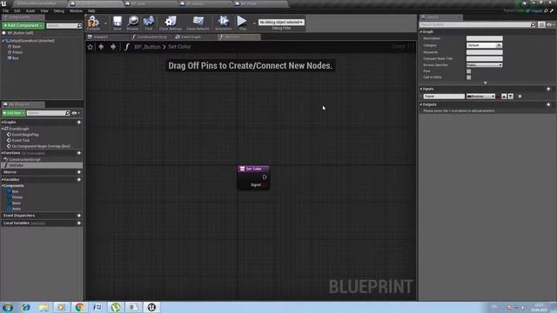Viewport: 557px width, 313px height.
Task: Add a new input parameter plus icon
Action: 548,89
